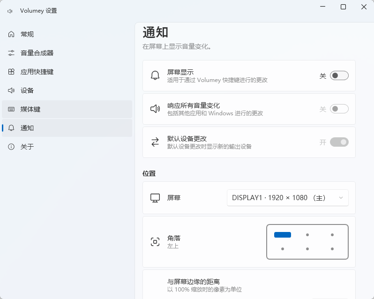Click the 包括其他应用和 Windows 进行的更改 text
Image resolution: width=374 pixels, height=299 pixels.
pyautogui.click(x=215, y=113)
